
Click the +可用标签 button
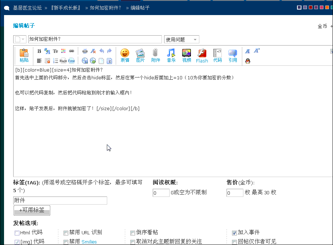32,210
